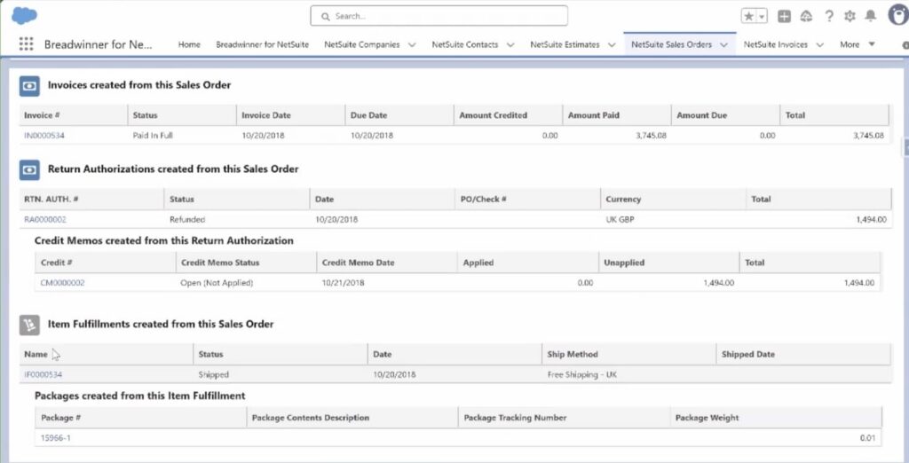
Task: Expand the NetSuite Contacts tab chevron
Action: 510,44
